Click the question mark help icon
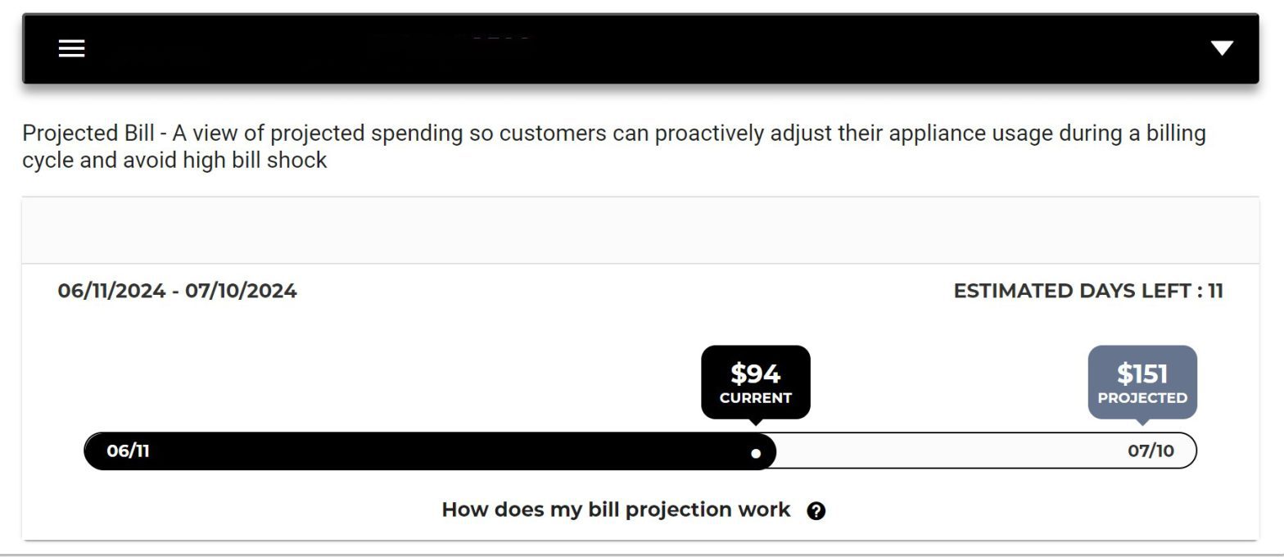 pyautogui.click(x=816, y=511)
